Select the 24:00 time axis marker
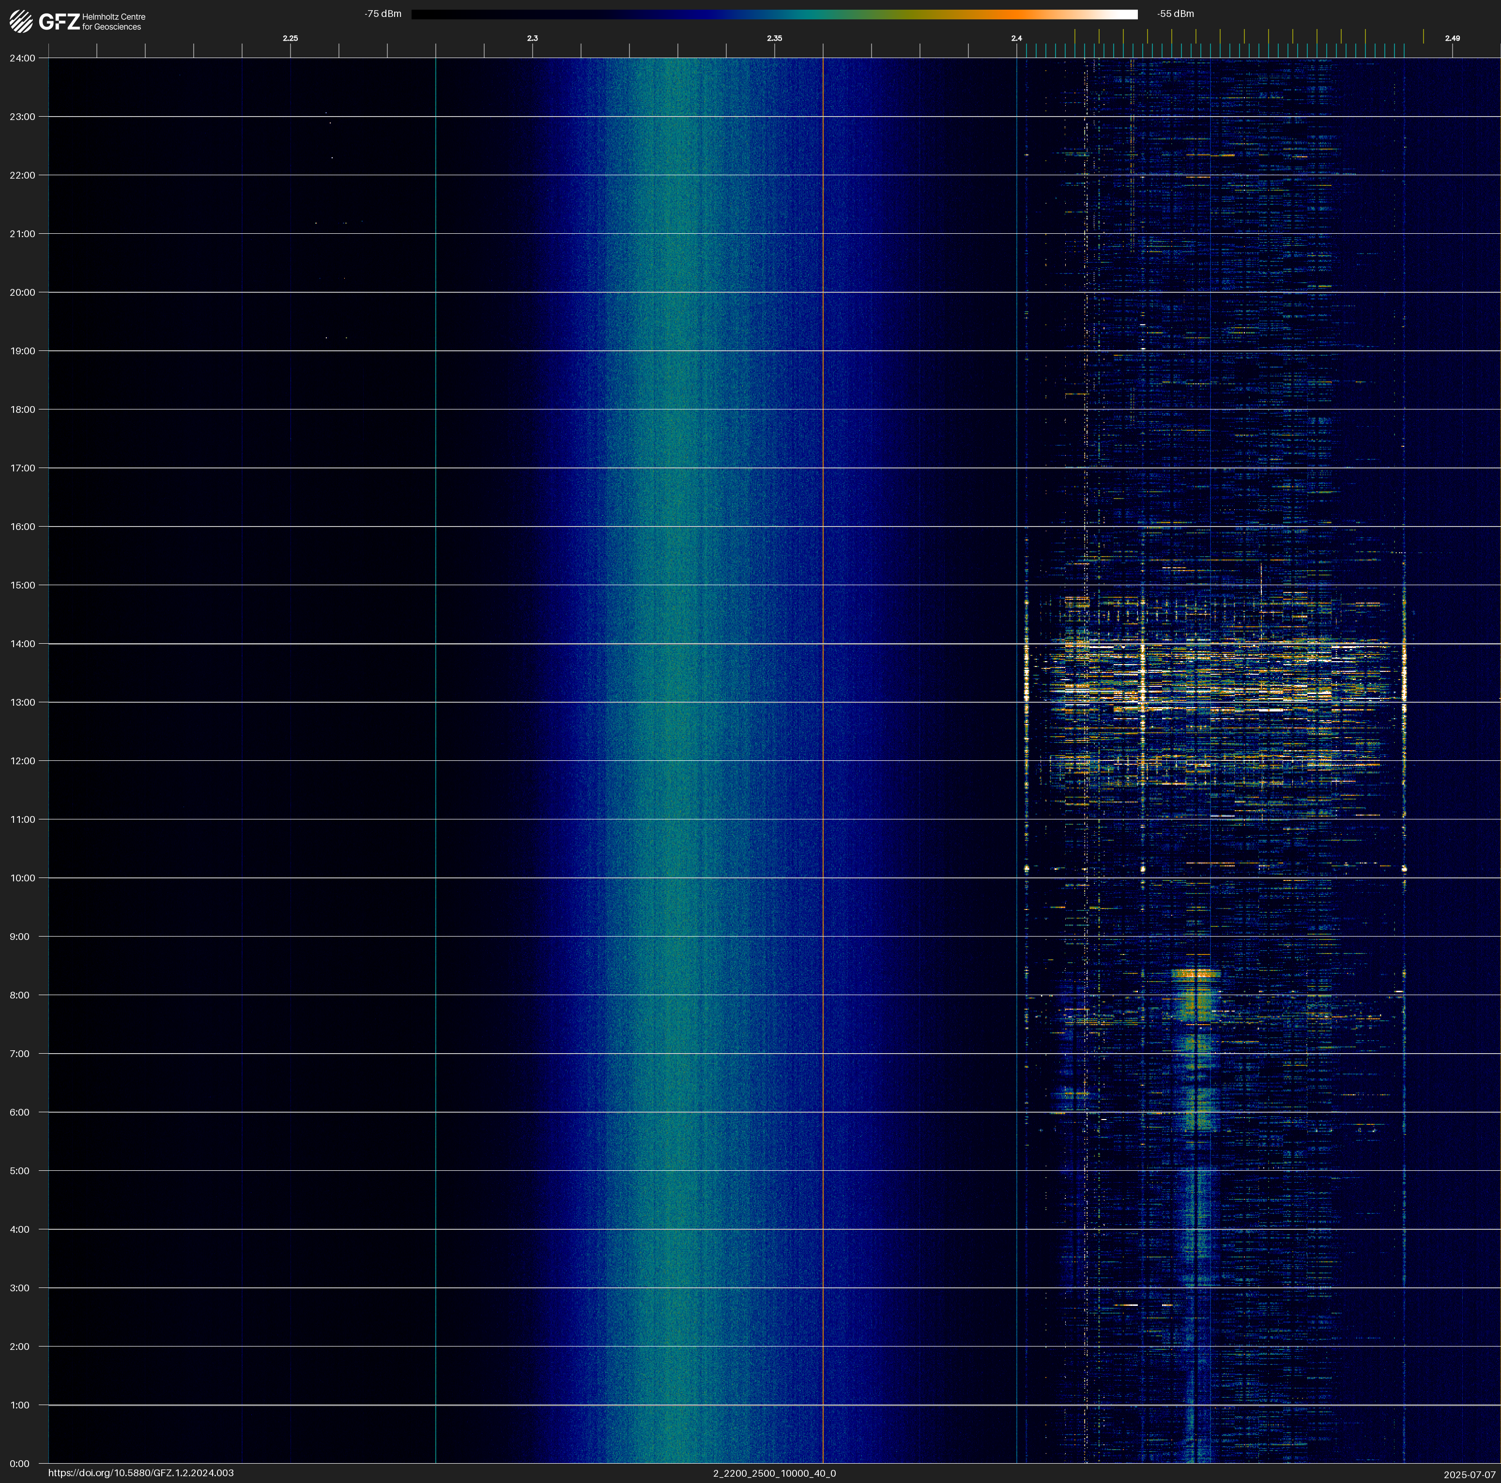The width and height of the screenshot is (1501, 1483). pos(23,58)
